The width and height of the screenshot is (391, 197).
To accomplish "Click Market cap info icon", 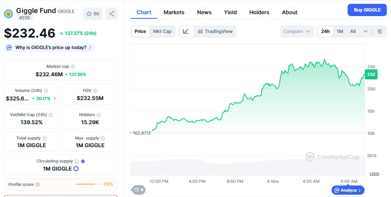I will tap(73, 67).
